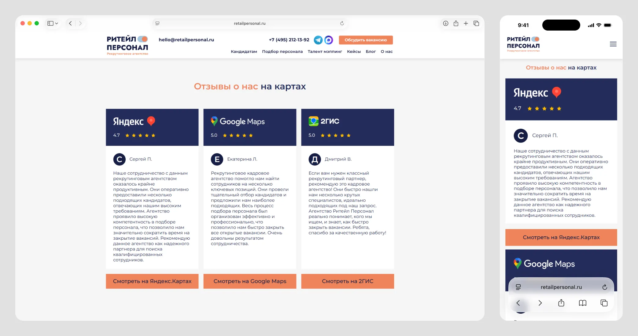Image resolution: width=638 pixels, height=336 pixels.
Task: Open the Кандидатам menu item
Action: pos(244,51)
